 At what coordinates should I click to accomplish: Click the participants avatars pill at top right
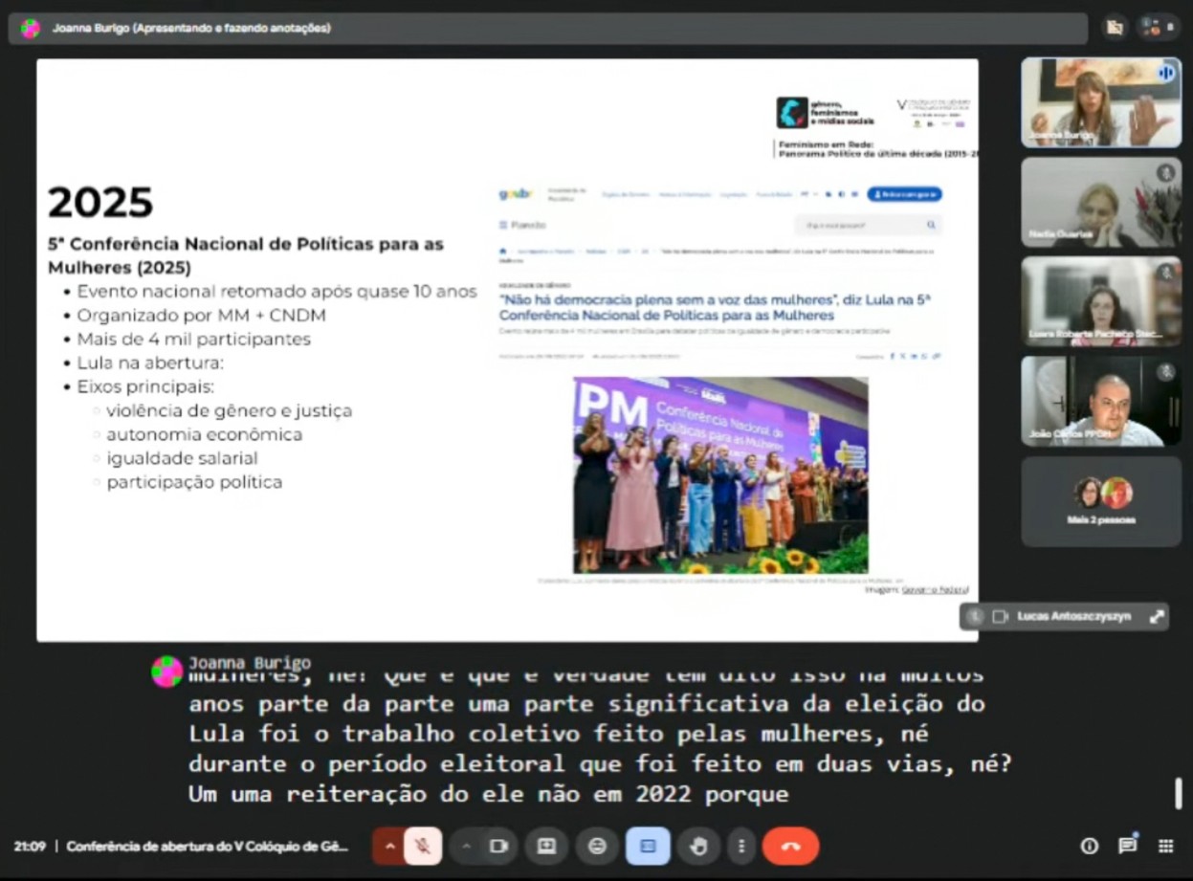pyautogui.click(x=1158, y=28)
